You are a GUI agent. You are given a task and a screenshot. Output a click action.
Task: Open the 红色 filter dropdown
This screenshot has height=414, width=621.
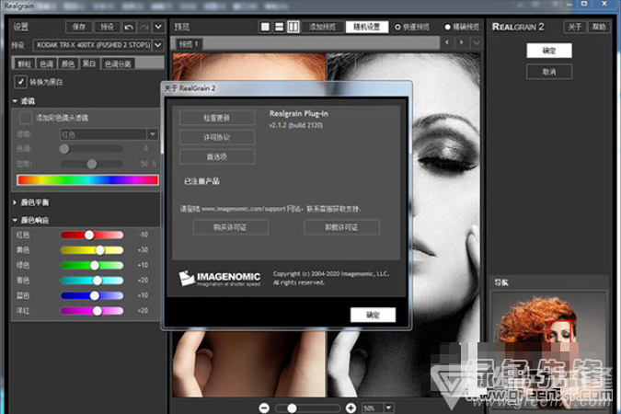click(109, 134)
